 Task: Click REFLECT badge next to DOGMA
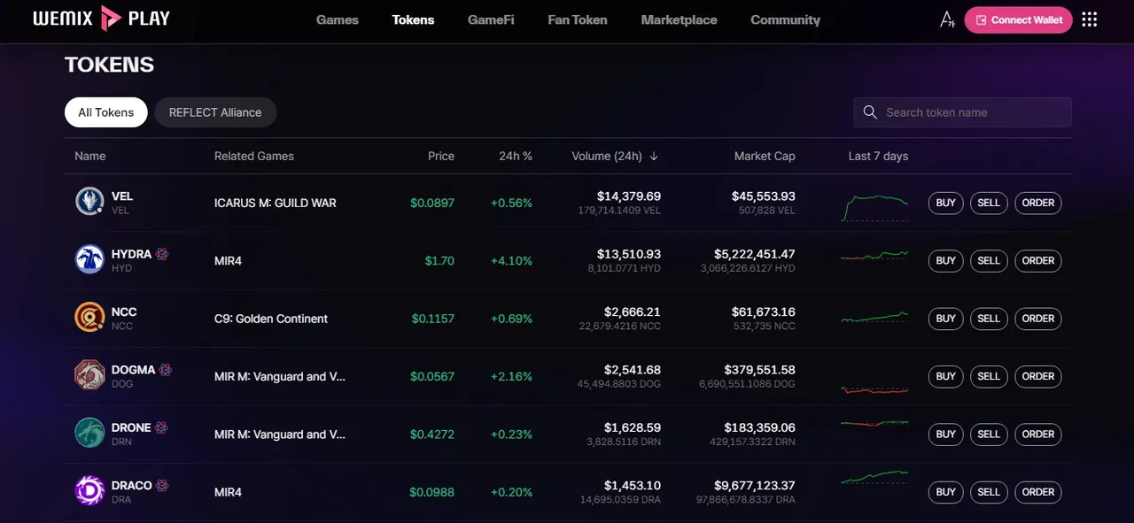pos(166,370)
